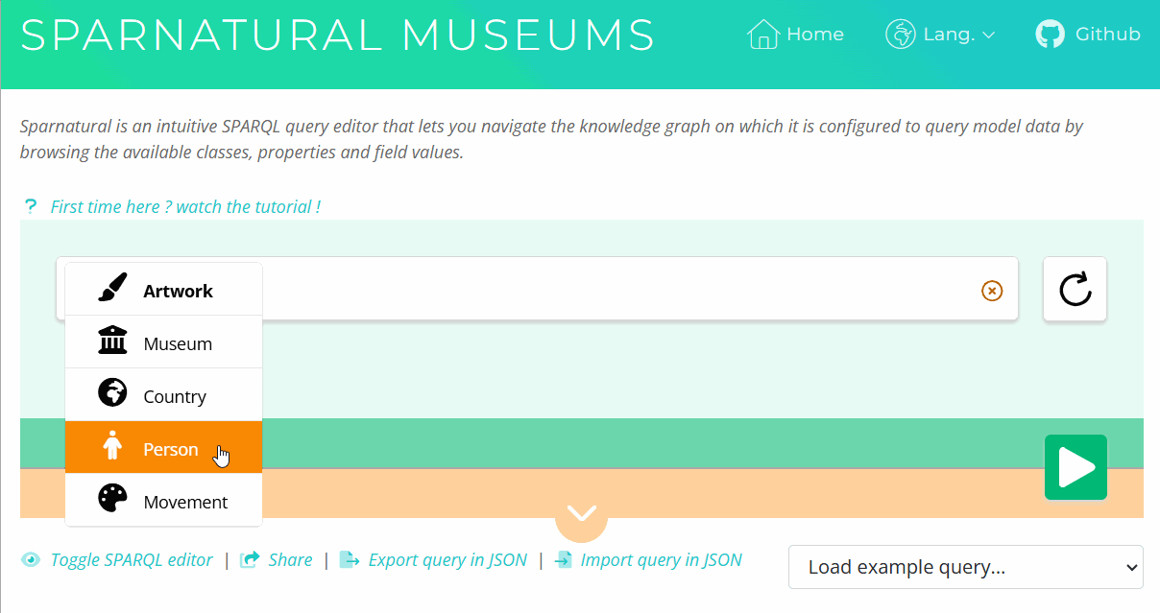This screenshot has height=613, width=1160.
Task: Toggle the SPARQL editor
Action: coord(117,560)
